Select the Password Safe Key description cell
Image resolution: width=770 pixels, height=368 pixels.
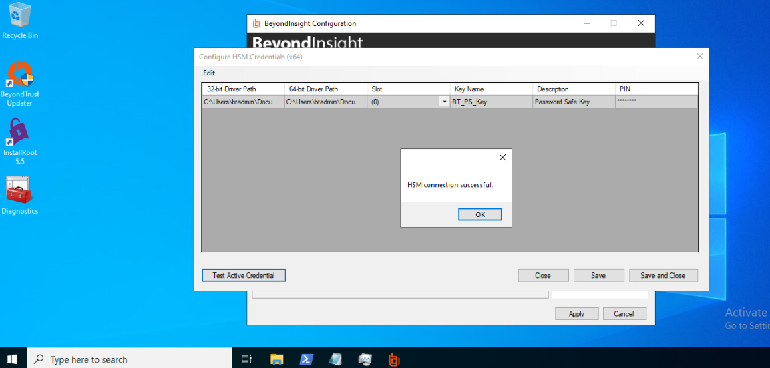click(x=574, y=102)
